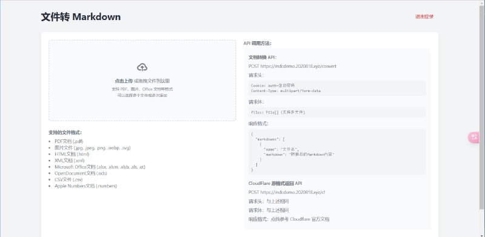The image size is (485, 237).
Task: Click the 可以选择多个文件 hint text
Action: 142,96
